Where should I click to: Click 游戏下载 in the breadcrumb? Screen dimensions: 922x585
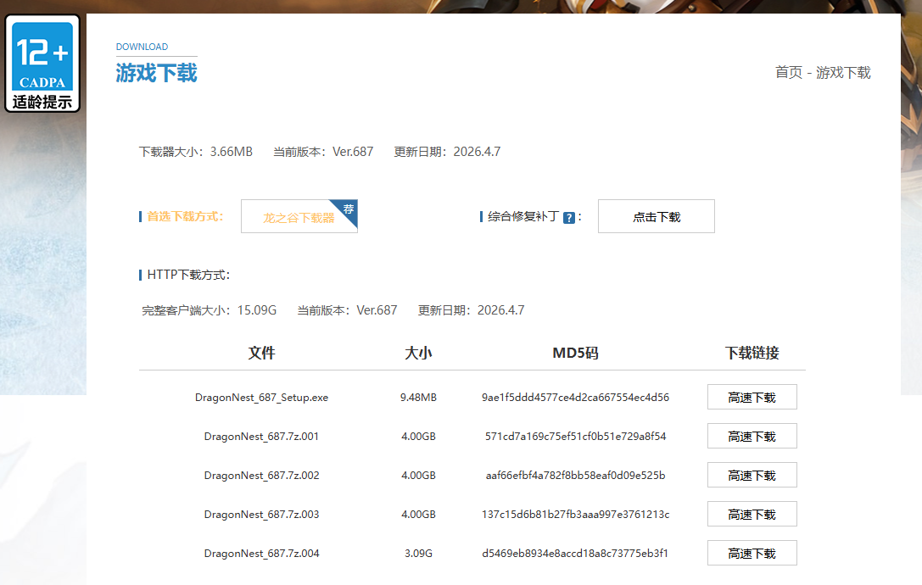point(843,72)
